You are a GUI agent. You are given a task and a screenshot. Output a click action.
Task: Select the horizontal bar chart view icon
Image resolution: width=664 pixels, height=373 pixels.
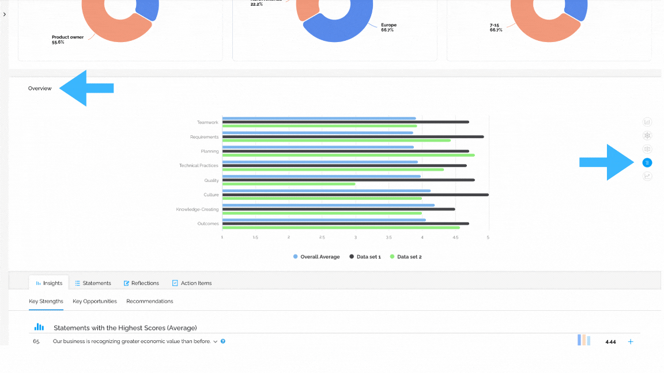647,163
